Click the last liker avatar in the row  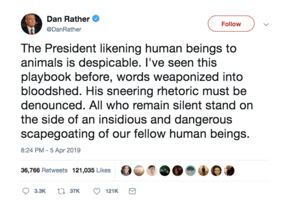coord(229,170)
